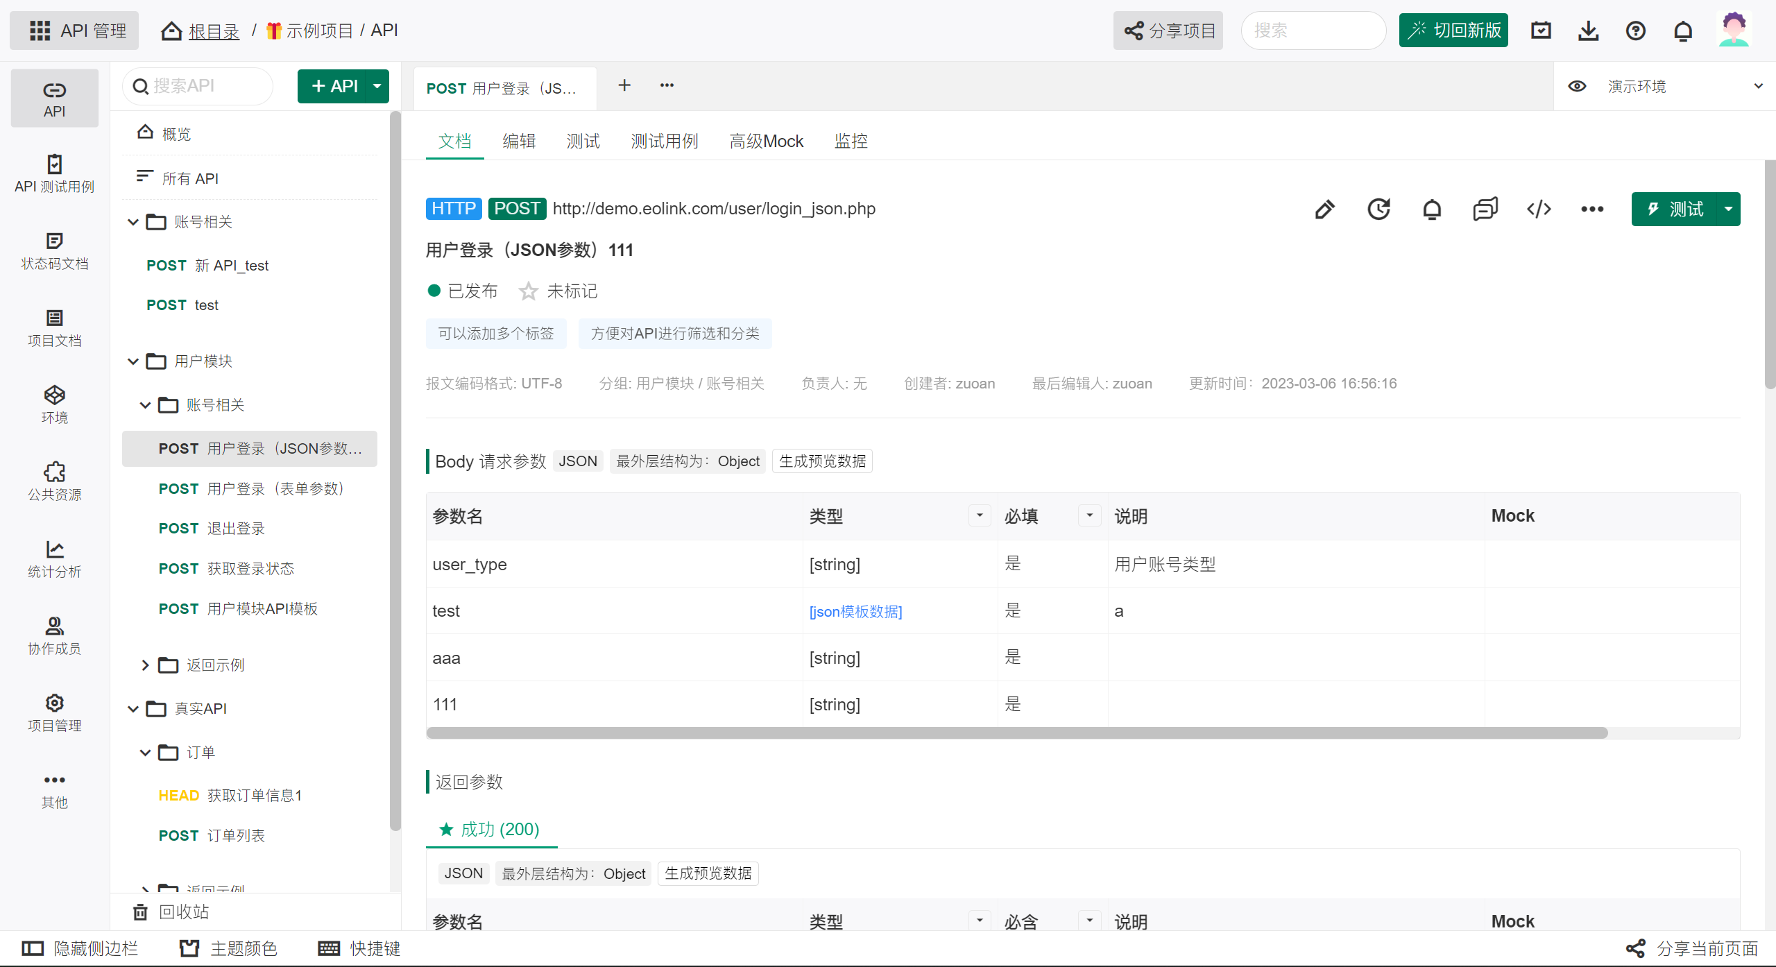Toggle the 未标记 star marker
This screenshot has height=967, width=1776.
click(529, 291)
